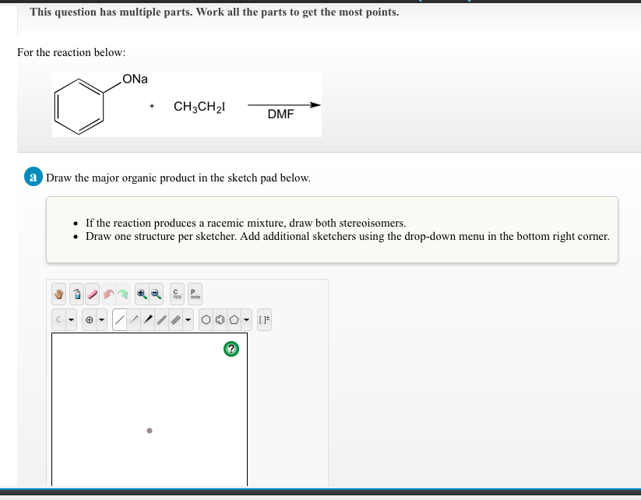Screen dimensions: 641x500
Task: Select the hexagon ring template
Action: [x=206, y=319]
